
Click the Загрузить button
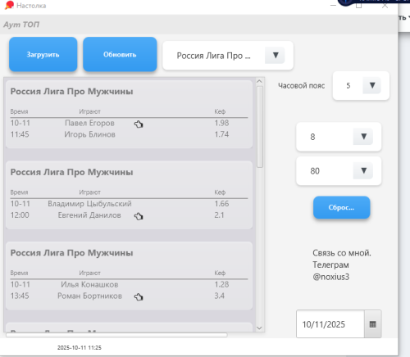(43, 54)
